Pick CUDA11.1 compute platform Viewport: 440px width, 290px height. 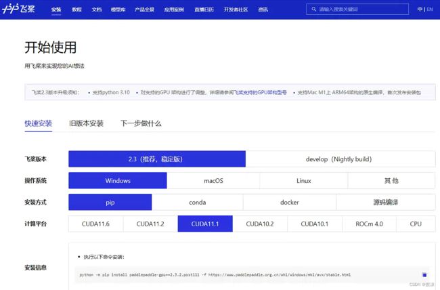pos(205,224)
